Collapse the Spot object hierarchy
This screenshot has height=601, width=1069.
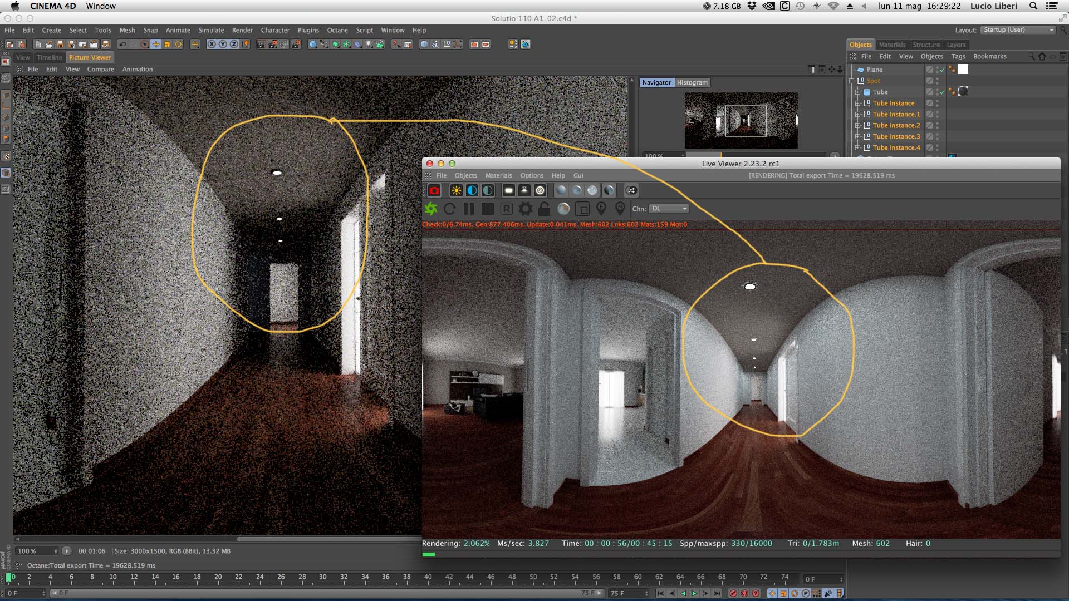[x=852, y=81]
